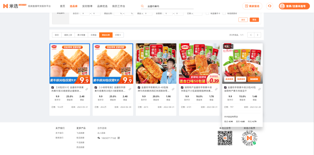Copy link of 湖南特产金磨坊手撕素牛排 product
Viewport: 314px width, 155px height.
pyautogui.click(x=216, y=89)
